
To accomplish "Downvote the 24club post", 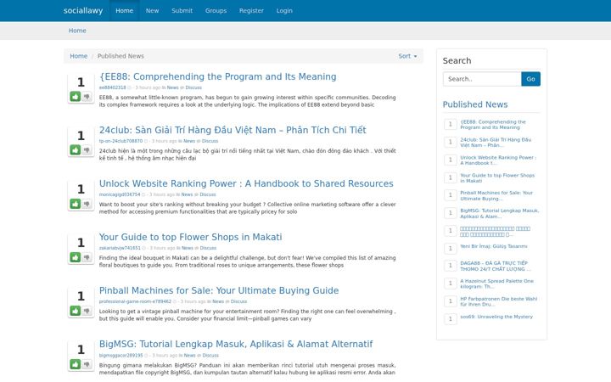I will 87,150.
